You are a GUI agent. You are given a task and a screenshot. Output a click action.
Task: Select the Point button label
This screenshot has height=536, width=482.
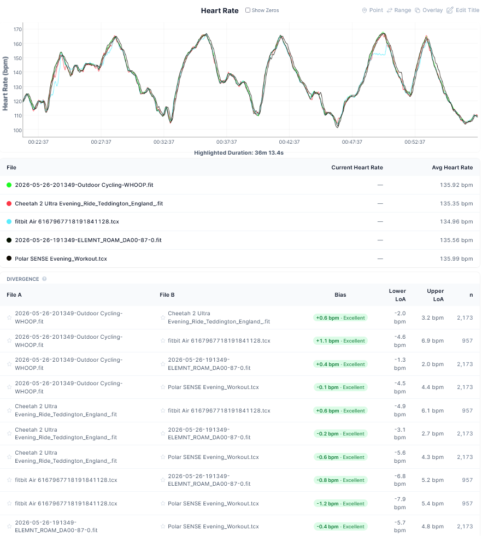coord(376,10)
